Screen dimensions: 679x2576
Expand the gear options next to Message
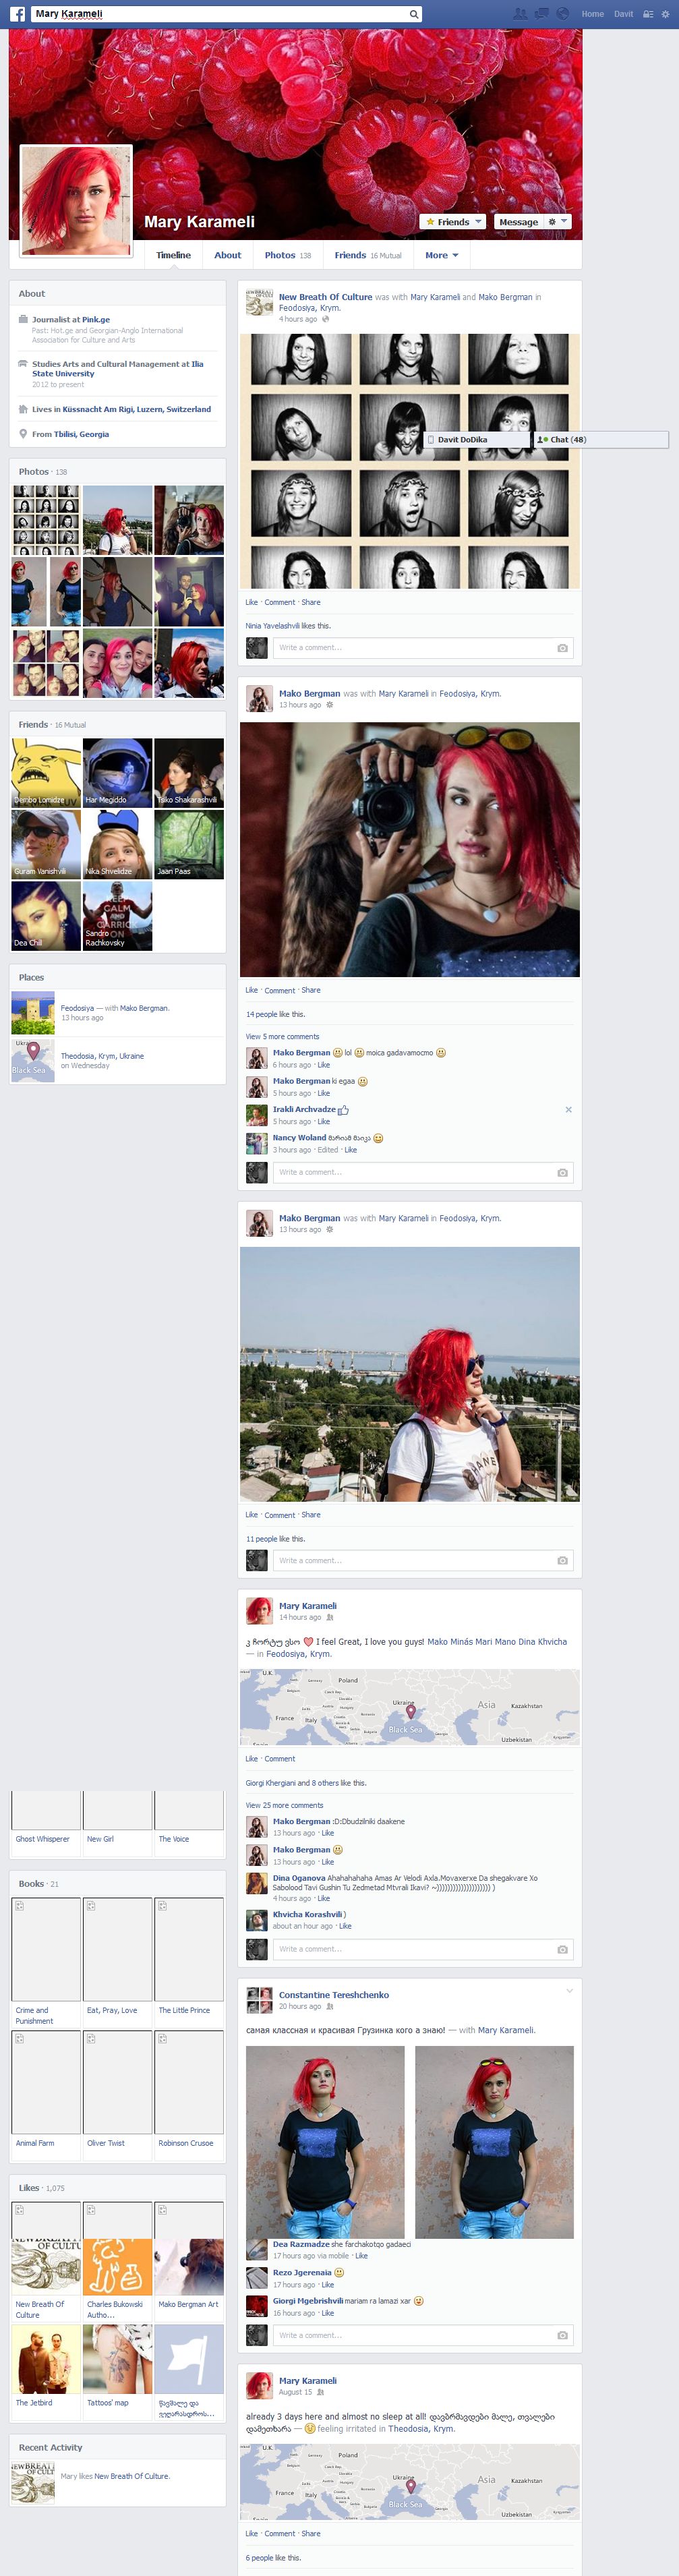click(x=557, y=221)
